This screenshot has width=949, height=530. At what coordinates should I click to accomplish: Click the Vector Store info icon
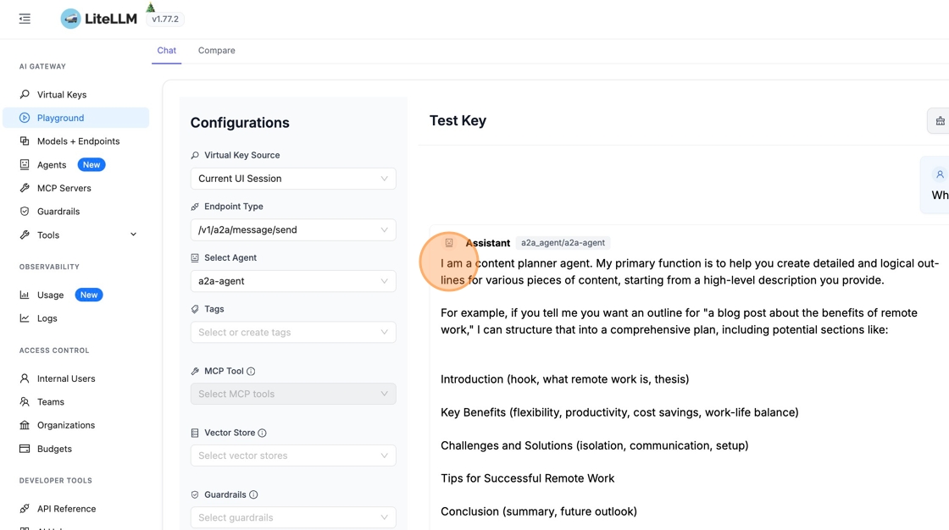coord(262,433)
